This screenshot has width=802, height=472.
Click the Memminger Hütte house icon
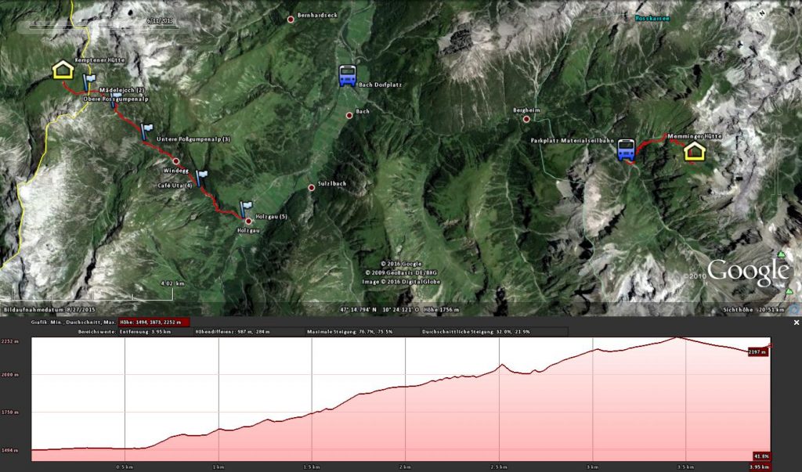(x=694, y=151)
